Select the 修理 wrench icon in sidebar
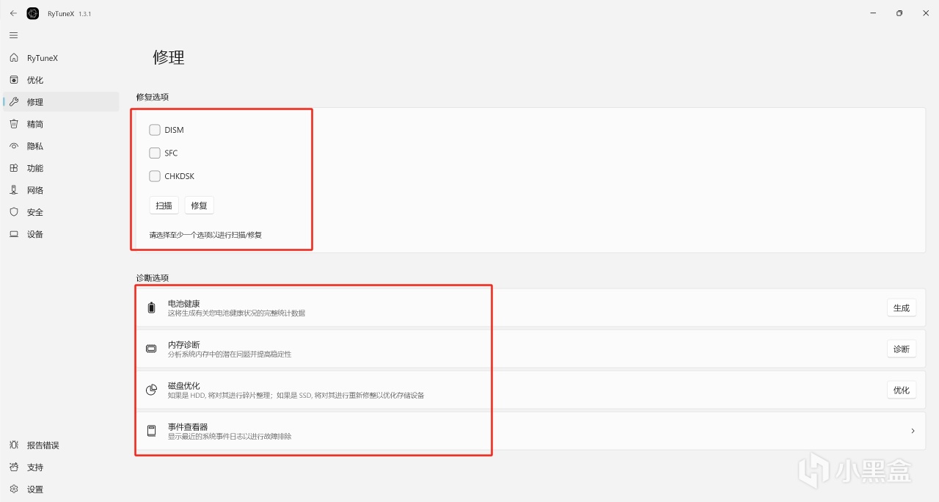The image size is (939, 502). pyautogui.click(x=14, y=102)
